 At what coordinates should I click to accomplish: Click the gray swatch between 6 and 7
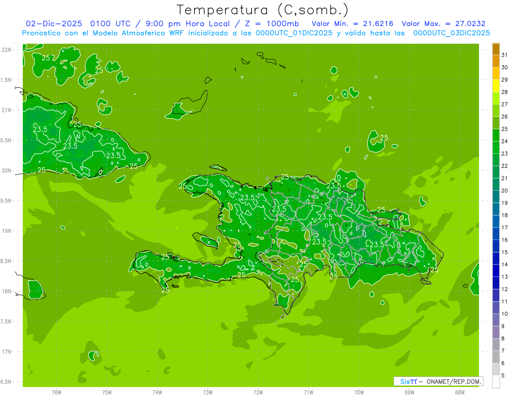point(496,357)
